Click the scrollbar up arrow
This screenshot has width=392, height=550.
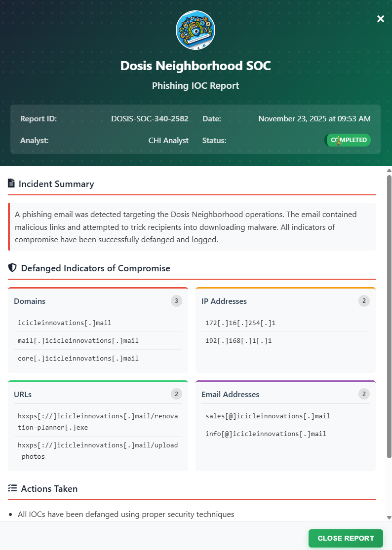point(389,170)
